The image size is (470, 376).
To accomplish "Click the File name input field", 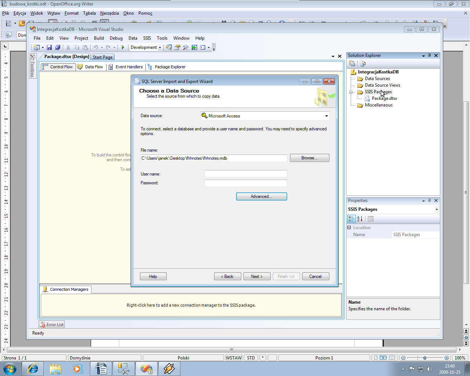I will pyautogui.click(x=214, y=158).
